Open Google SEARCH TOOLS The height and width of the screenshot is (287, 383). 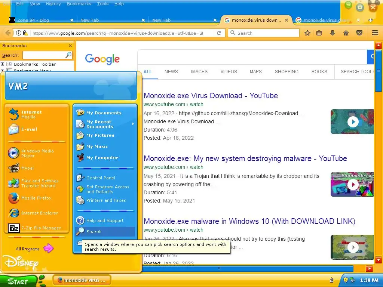point(357,71)
